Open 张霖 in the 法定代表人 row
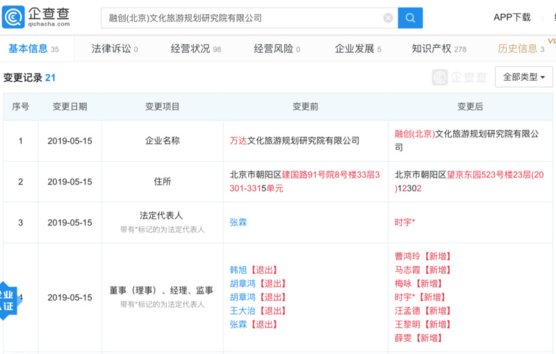This screenshot has height=354, width=556. (238, 222)
